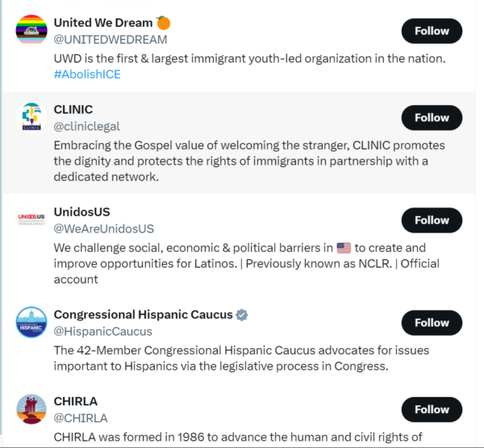
Task: Open the UnidosUS logo avatar
Action: click(x=31, y=220)
